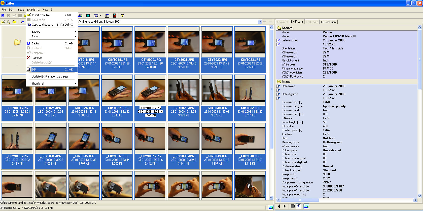Open the view mode grid dropdown arrow
423x211 pixels.
[100, 16]
